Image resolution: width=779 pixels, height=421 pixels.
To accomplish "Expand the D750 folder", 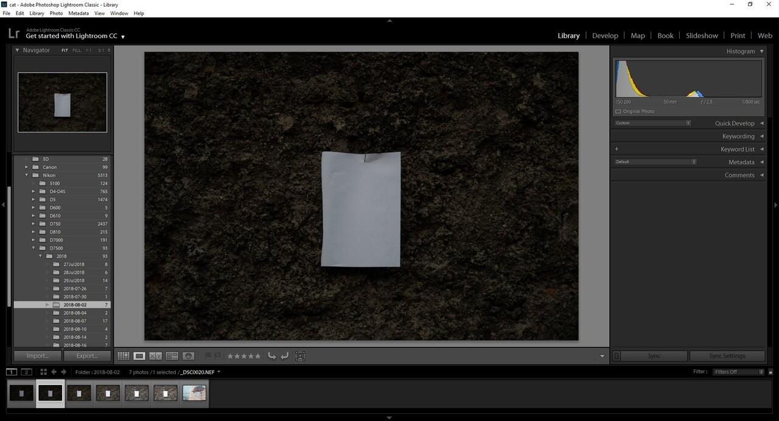I will (x=33, y=224).
